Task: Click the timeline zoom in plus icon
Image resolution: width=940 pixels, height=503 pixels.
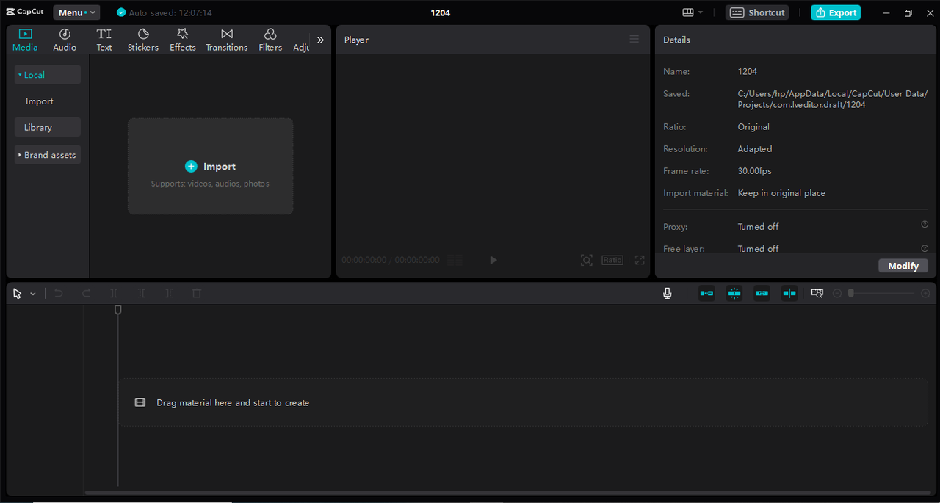Action: (925, 293)
